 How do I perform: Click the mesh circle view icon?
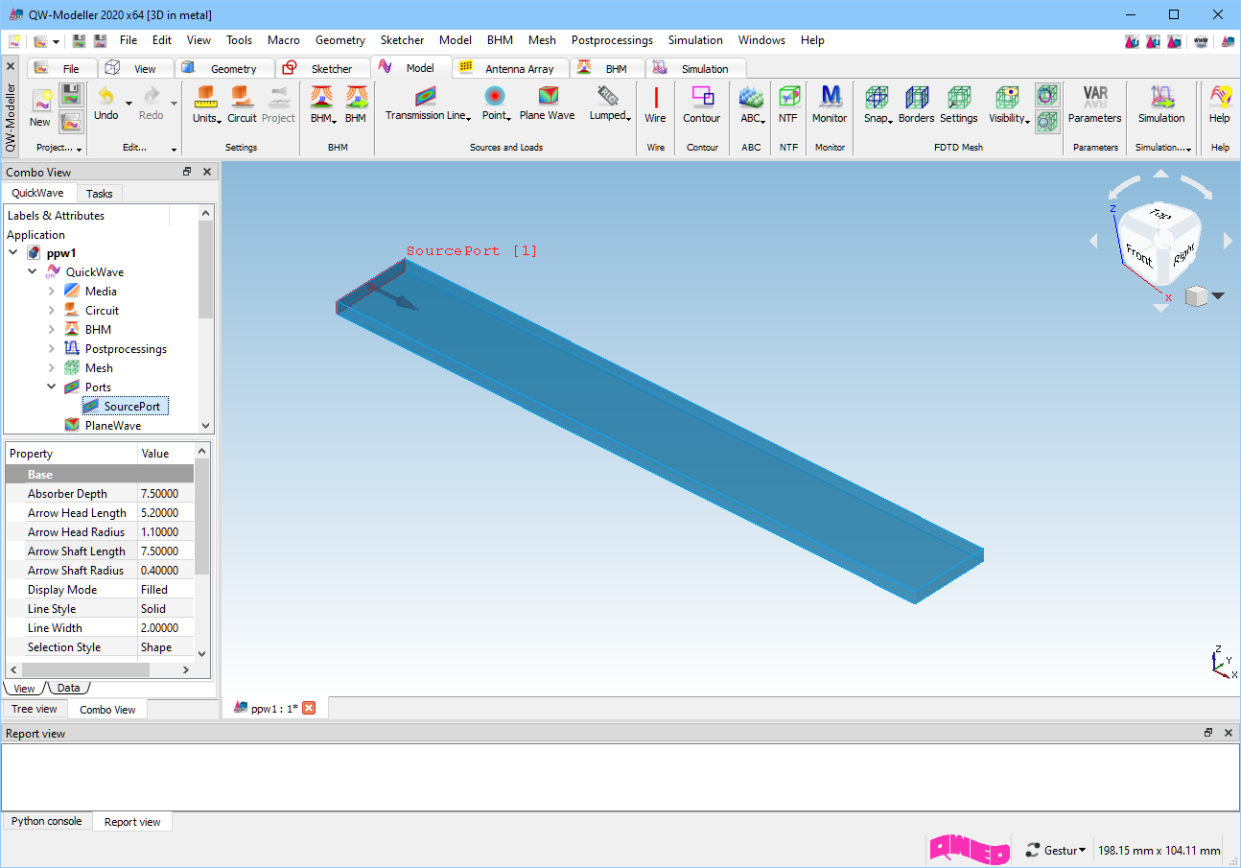tap(1047, 95)
